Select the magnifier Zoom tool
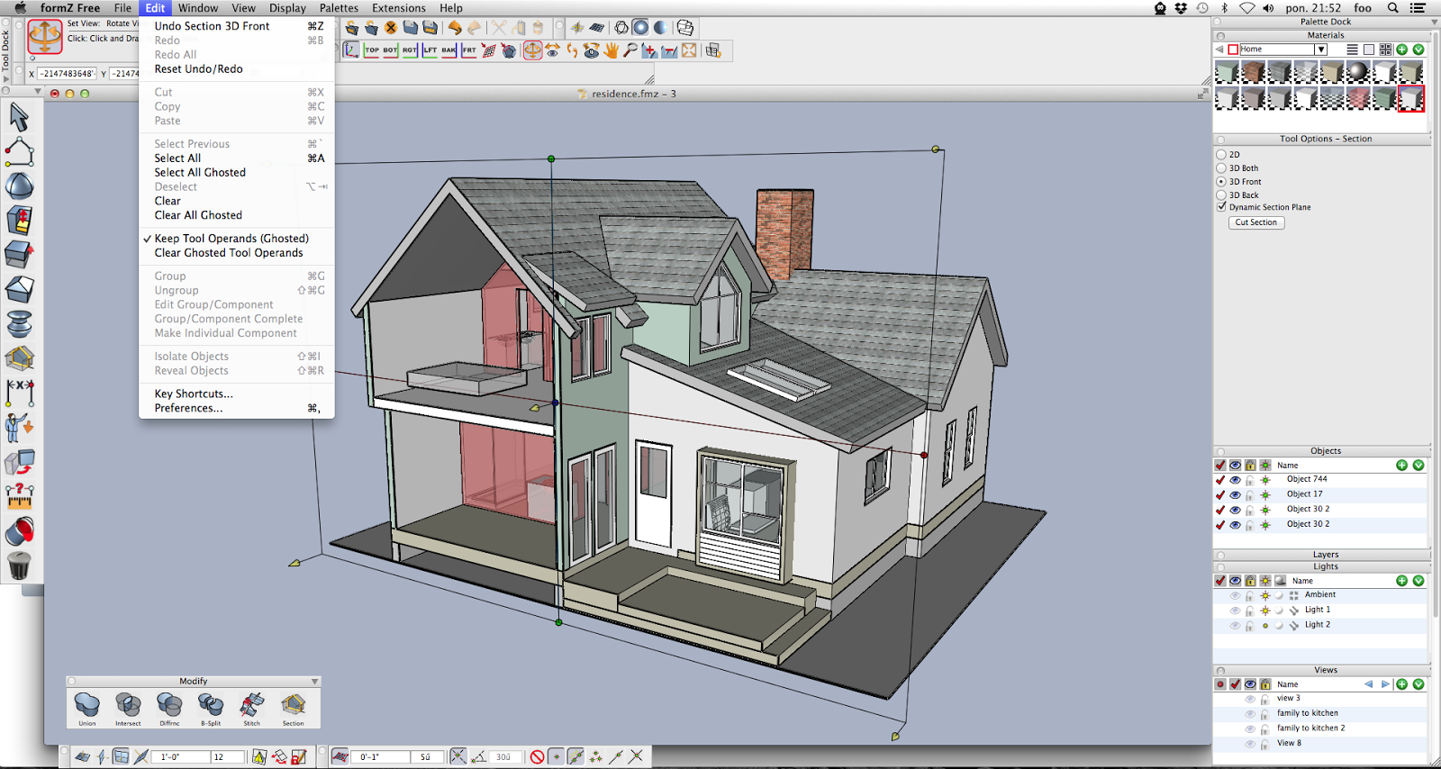Viewport: 1441px width, 769px height. click(630, 50)
